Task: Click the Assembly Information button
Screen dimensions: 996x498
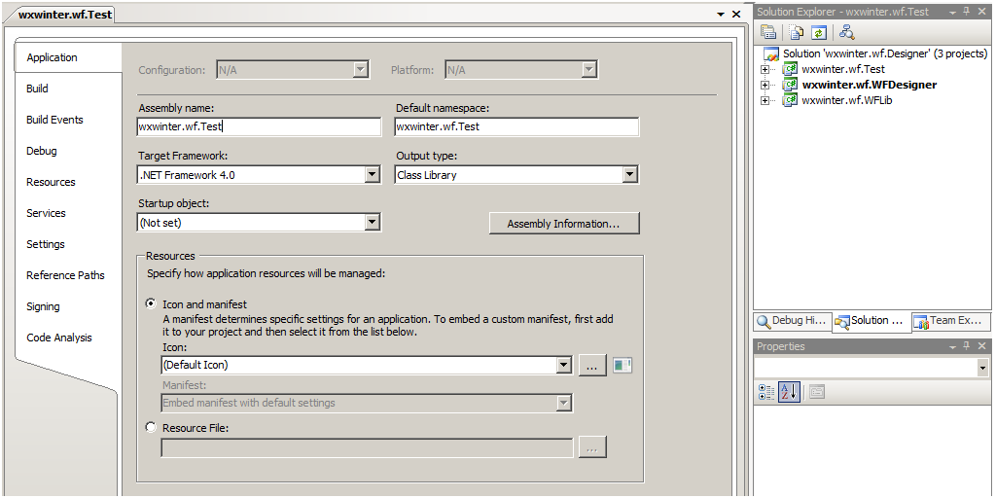Action: point(564,224)
